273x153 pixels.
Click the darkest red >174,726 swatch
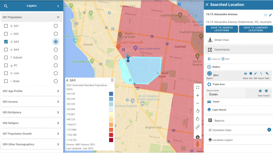111,141
